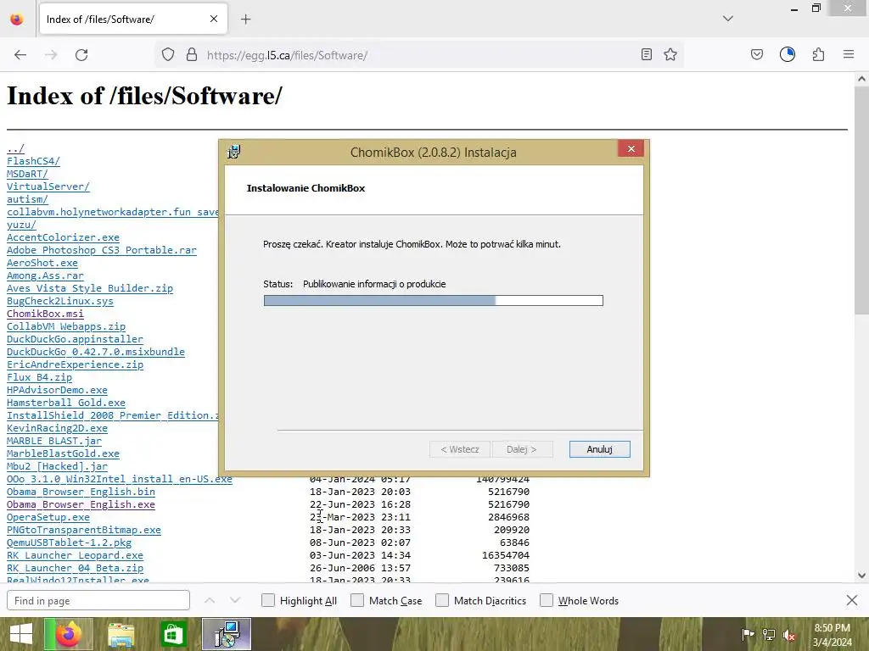The width and height of the screenshot is (869, 651).
Task: Click the scroll up arrow of the page scrollbar
Action: 861,79
